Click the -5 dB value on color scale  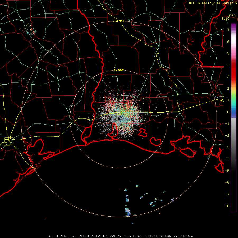pos(227,171)
